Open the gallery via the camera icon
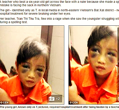This screenshot has height=110, width=119. coord(51,99)
